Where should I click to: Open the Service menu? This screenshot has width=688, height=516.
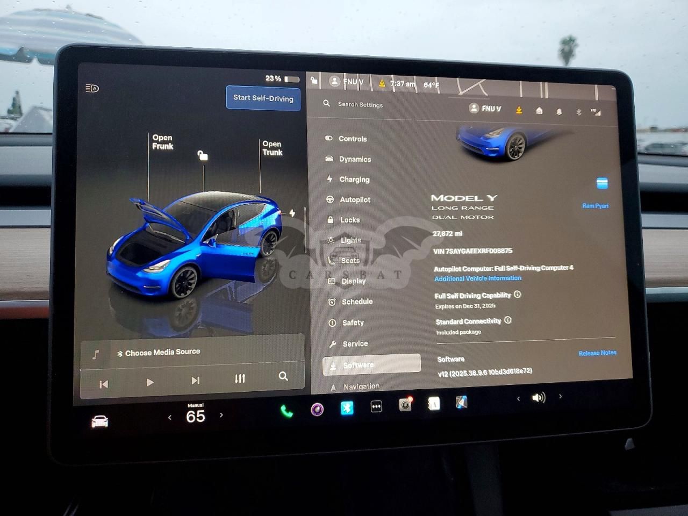click(348, 344)
